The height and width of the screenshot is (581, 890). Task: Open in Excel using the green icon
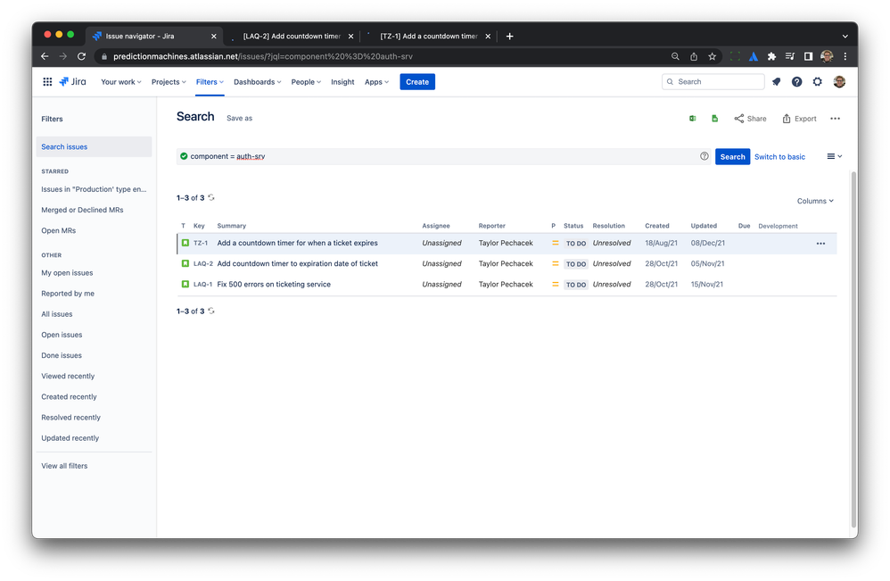[x=693, y=118]
